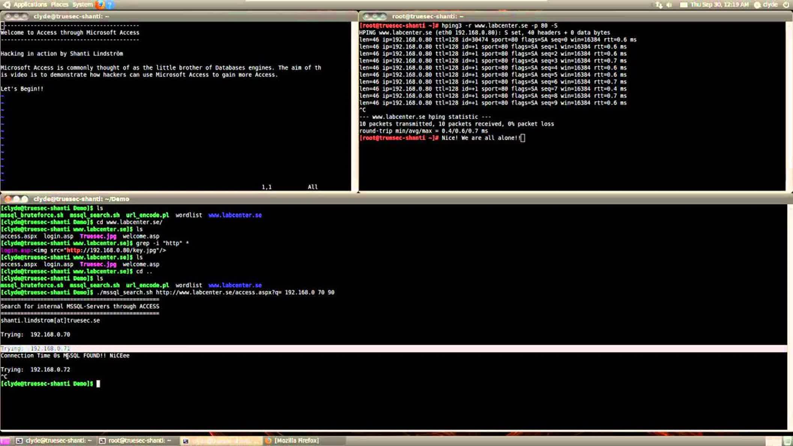The width and height of the screenshot is (793, 446).
Task: Click 'round-trip min/avg/max = 0.4/0.6/0.7 ms' line
Action: (x=424, y=131)
